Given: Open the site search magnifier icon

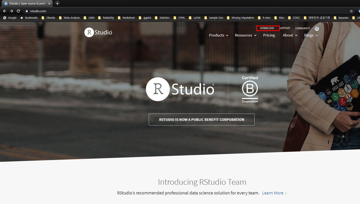Looking at the screenshot, I should pos(317,29).
